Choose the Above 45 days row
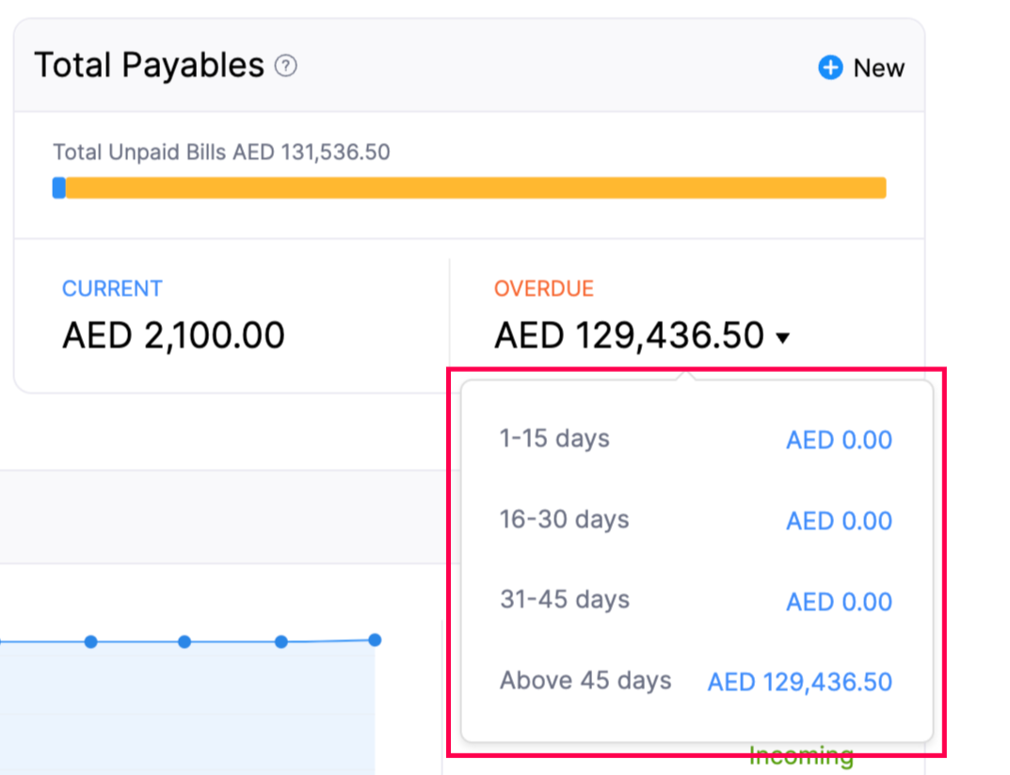This screenshot has width=1010, height=775. [585, 681]
